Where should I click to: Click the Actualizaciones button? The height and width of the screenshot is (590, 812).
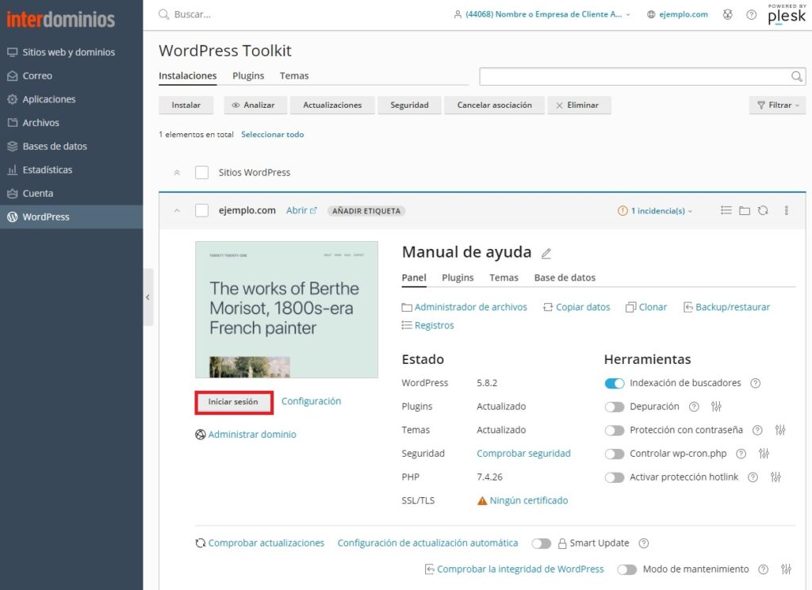(332, 105)
